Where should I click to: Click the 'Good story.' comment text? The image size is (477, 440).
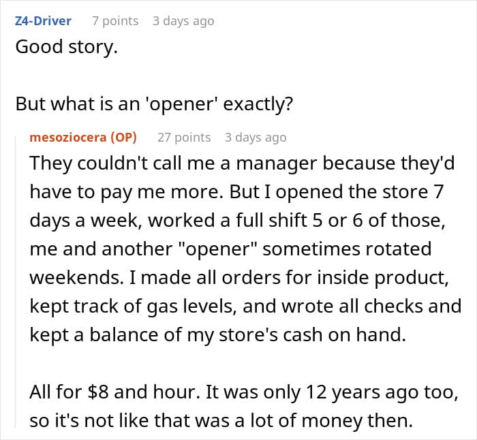click(62, 50)
